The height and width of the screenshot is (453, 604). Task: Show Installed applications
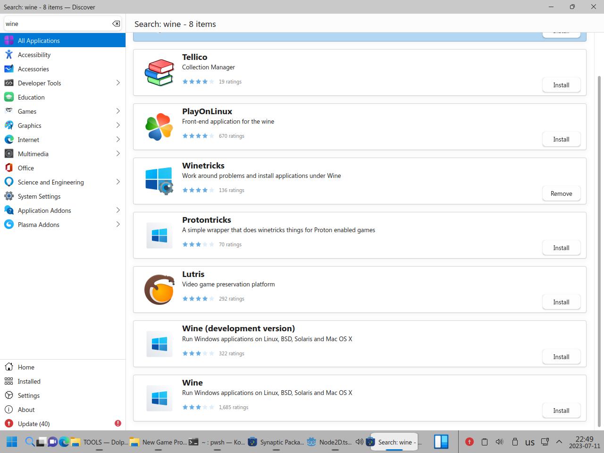pos(63,381)
